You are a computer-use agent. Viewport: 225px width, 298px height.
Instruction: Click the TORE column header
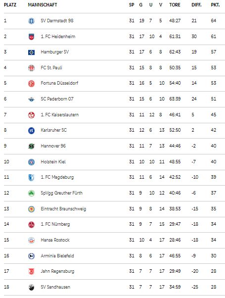175,5
